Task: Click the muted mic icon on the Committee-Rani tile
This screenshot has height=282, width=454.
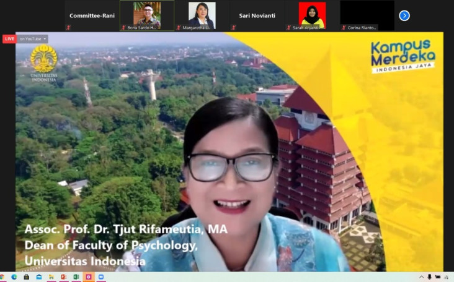Action: coord(69,28)
